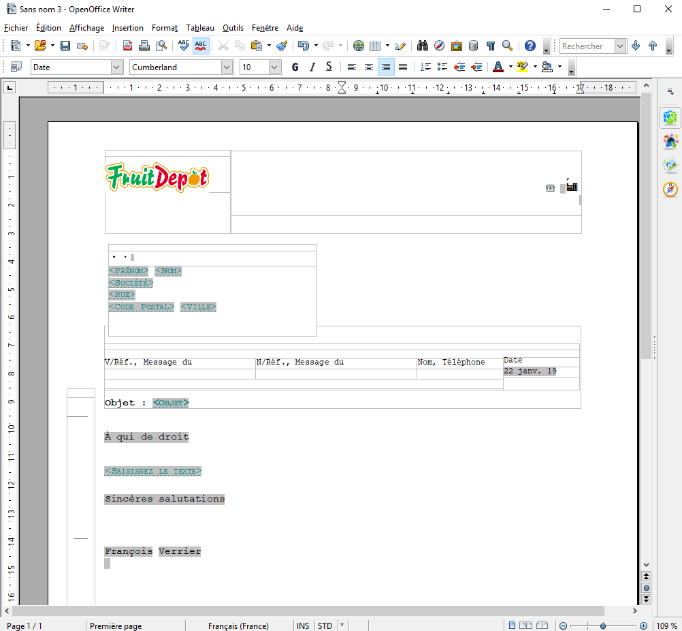Export document directly as PDF

coord(127,46)
